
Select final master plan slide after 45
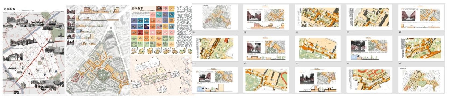point(421,80)
